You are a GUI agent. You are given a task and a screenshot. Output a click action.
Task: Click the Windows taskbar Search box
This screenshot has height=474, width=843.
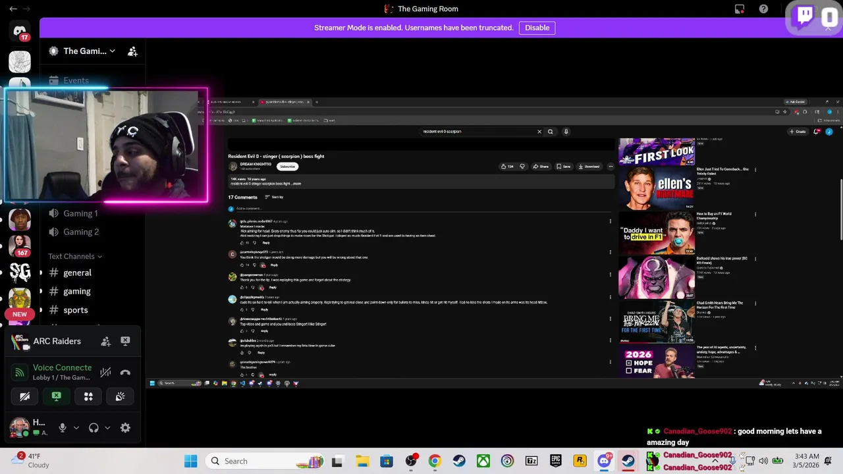[266, 461]
